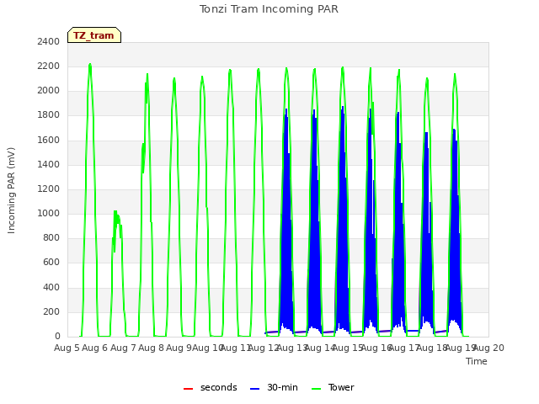
Task: Click the 2000 y-axis tick value
Action: pyautogui.click(x=49, y=91)
